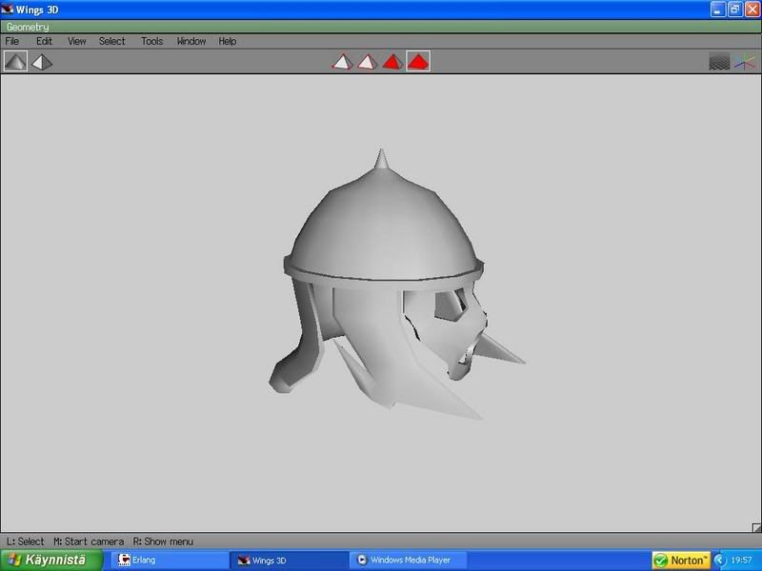
Task: Open the Edit menu
Action: click(44, 41)
